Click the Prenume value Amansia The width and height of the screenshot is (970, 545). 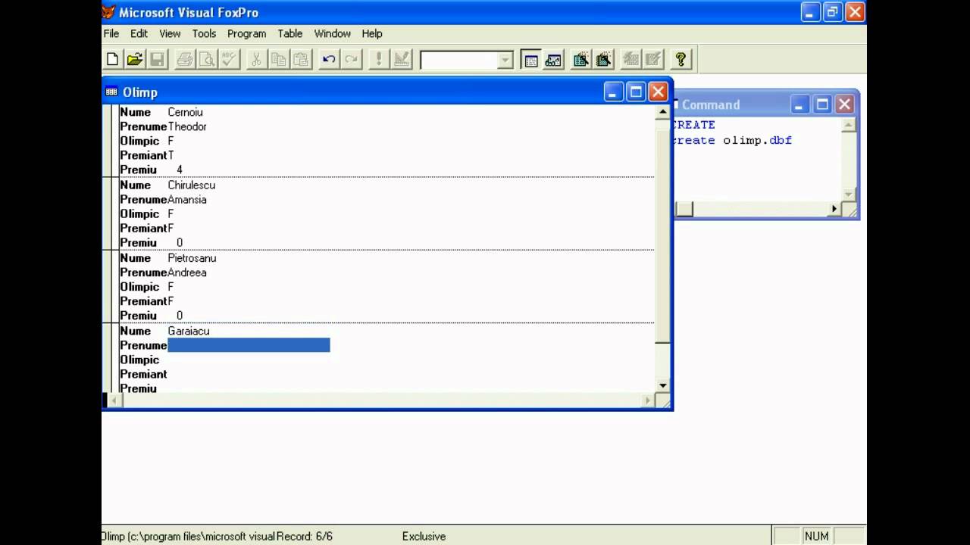coord(187,200)
